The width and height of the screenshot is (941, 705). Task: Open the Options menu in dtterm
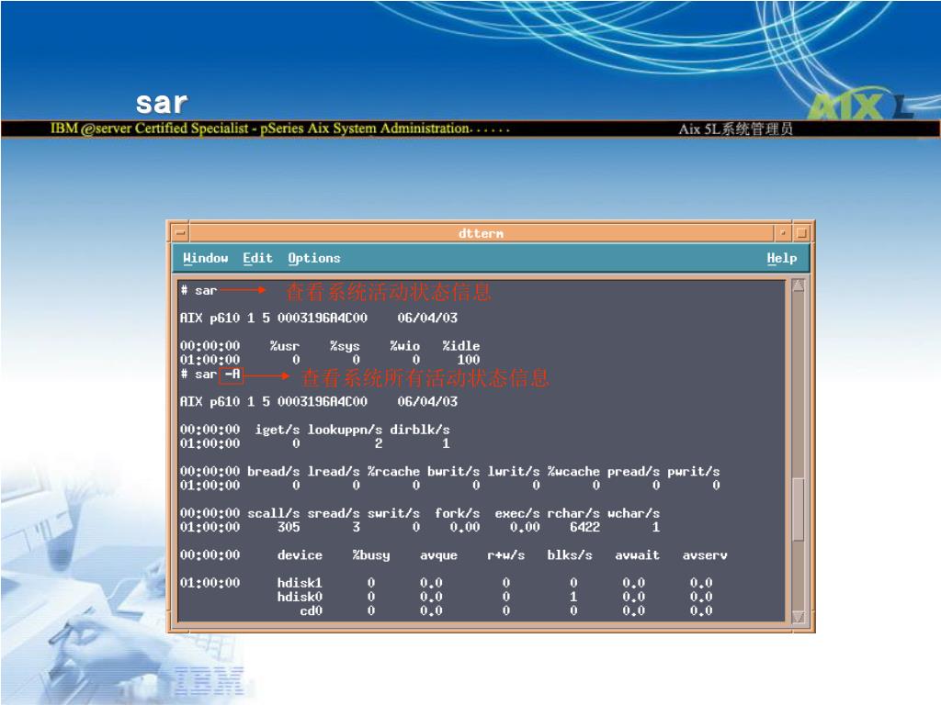point(314,258)
